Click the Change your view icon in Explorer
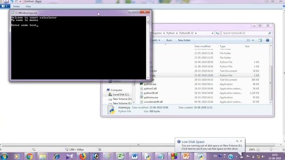 248,40
